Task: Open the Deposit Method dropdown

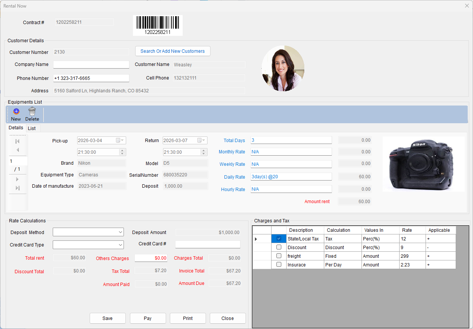Action: [121, 232]
